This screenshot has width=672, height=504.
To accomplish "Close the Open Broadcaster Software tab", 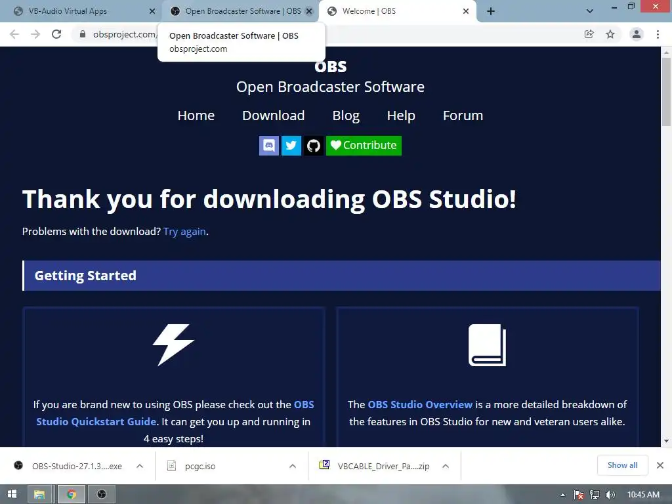I will (x=309, y=11).
